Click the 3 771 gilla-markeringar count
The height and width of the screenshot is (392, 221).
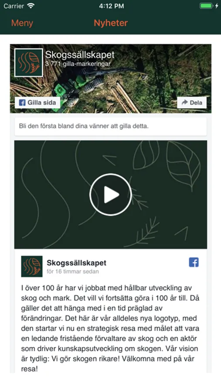tap(78, 64)
